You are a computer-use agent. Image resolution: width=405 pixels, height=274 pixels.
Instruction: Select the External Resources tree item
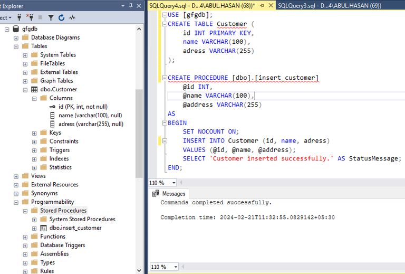pyautogui.click(x=55, y=185)
